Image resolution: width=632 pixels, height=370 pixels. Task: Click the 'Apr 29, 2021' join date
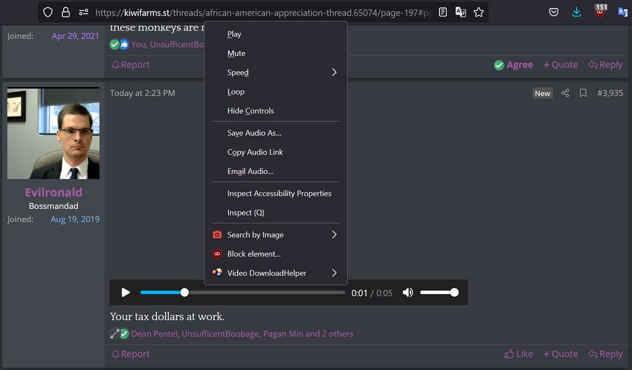click(75, 36)
